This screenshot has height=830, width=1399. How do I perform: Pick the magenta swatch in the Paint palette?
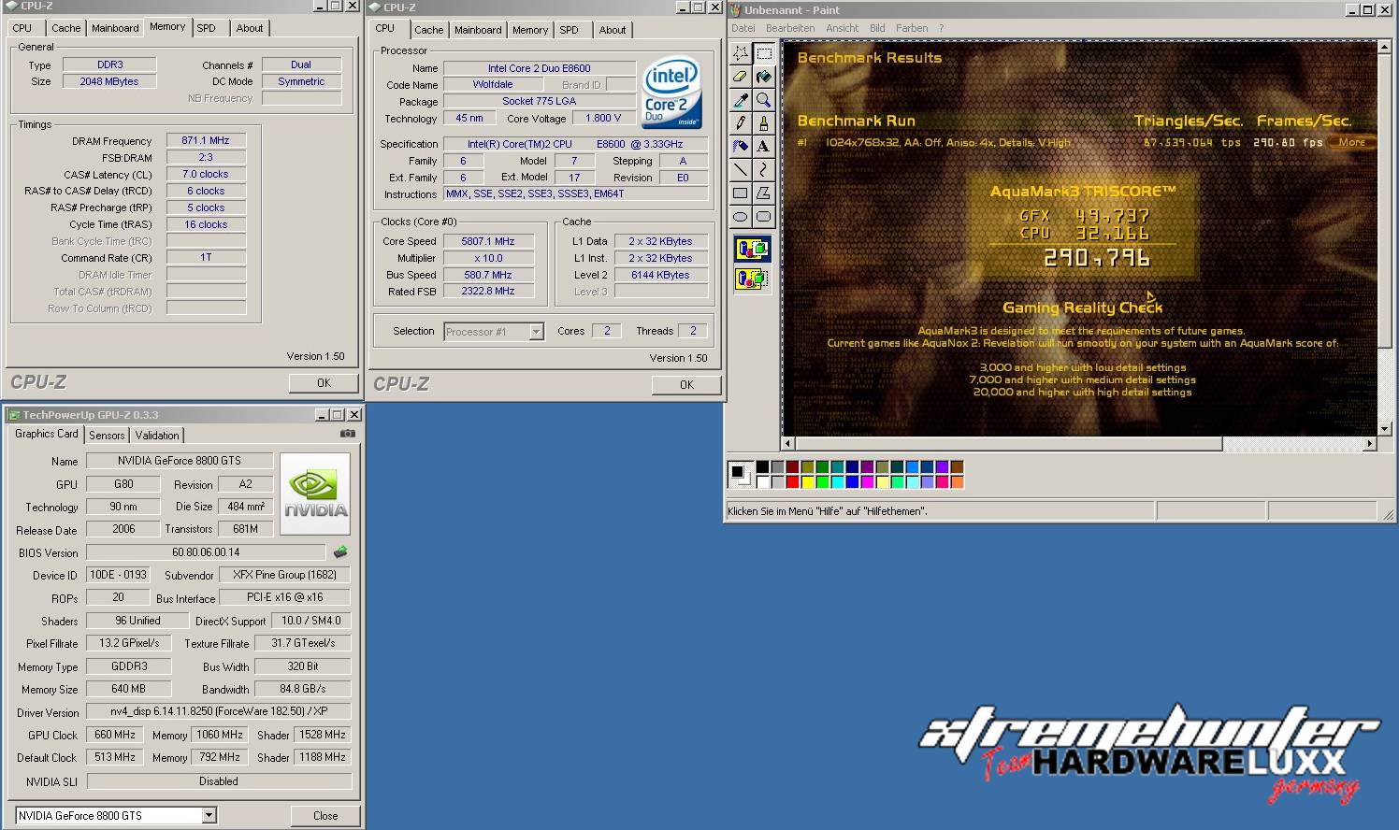coord(867,482)
